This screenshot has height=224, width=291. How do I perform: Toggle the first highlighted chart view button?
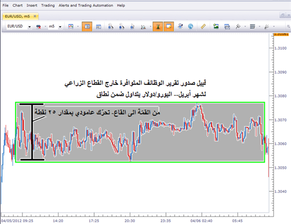coord(87,27)
